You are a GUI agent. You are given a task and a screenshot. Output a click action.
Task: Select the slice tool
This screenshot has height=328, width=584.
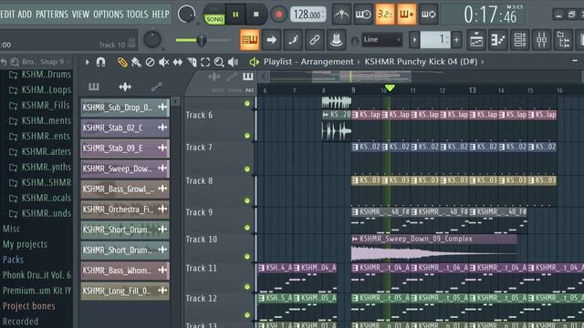coord(192,62)
